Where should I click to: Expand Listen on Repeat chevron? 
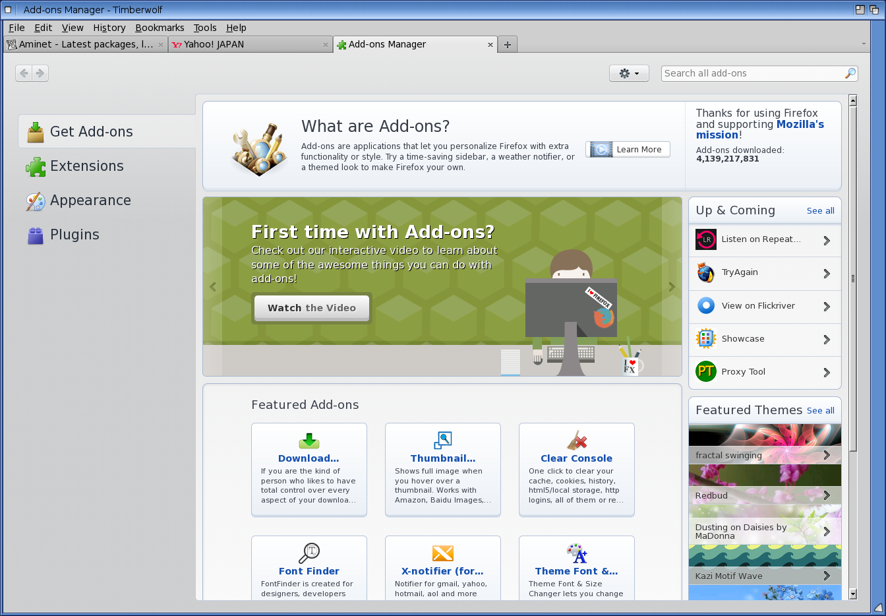[827, 241]
